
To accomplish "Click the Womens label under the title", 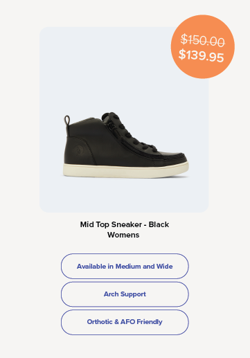I will point(123,235).
